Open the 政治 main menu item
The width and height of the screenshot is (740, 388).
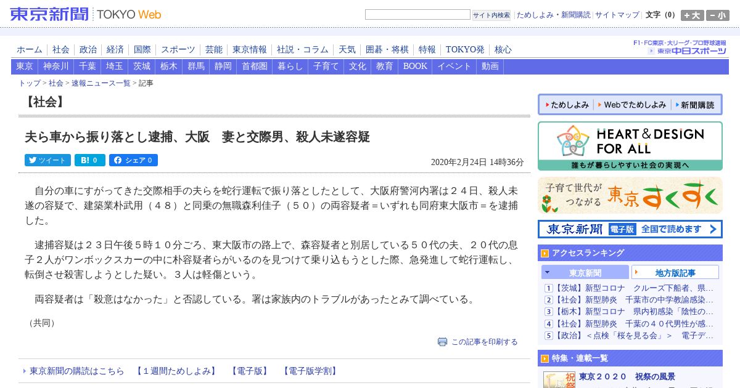coord(88,50)
